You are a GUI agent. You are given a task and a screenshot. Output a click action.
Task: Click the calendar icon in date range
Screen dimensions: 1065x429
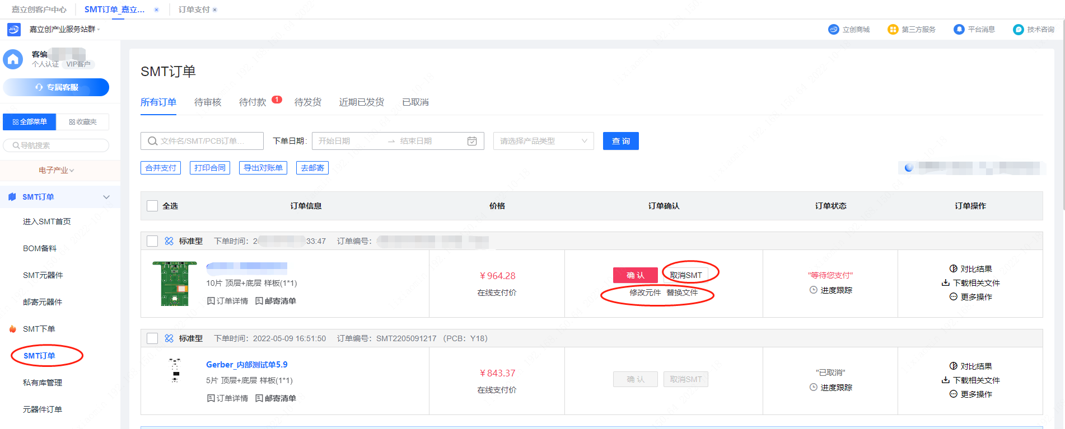pyautogui.click(x=472, y=141)
